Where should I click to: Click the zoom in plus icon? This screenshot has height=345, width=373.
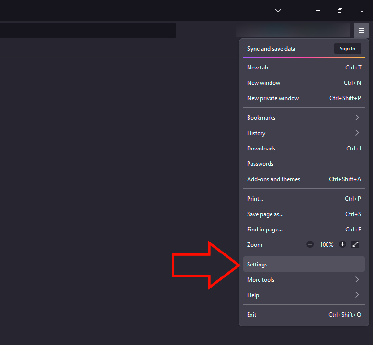pos(342,244)
